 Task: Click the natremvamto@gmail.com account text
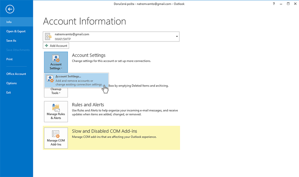click(72, 34)
